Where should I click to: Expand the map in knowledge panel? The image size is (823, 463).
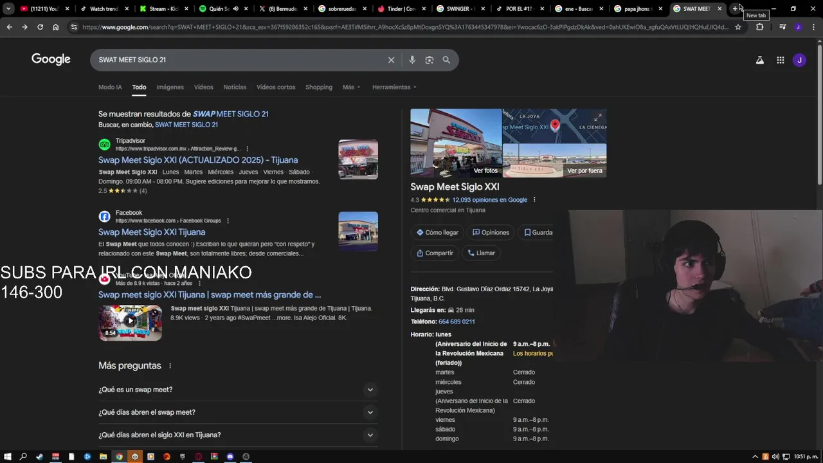click(x=597, y=117)
